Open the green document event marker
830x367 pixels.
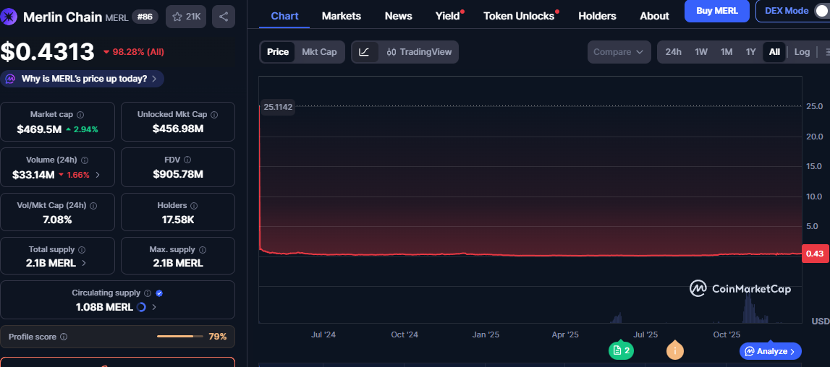coord(620,350)
